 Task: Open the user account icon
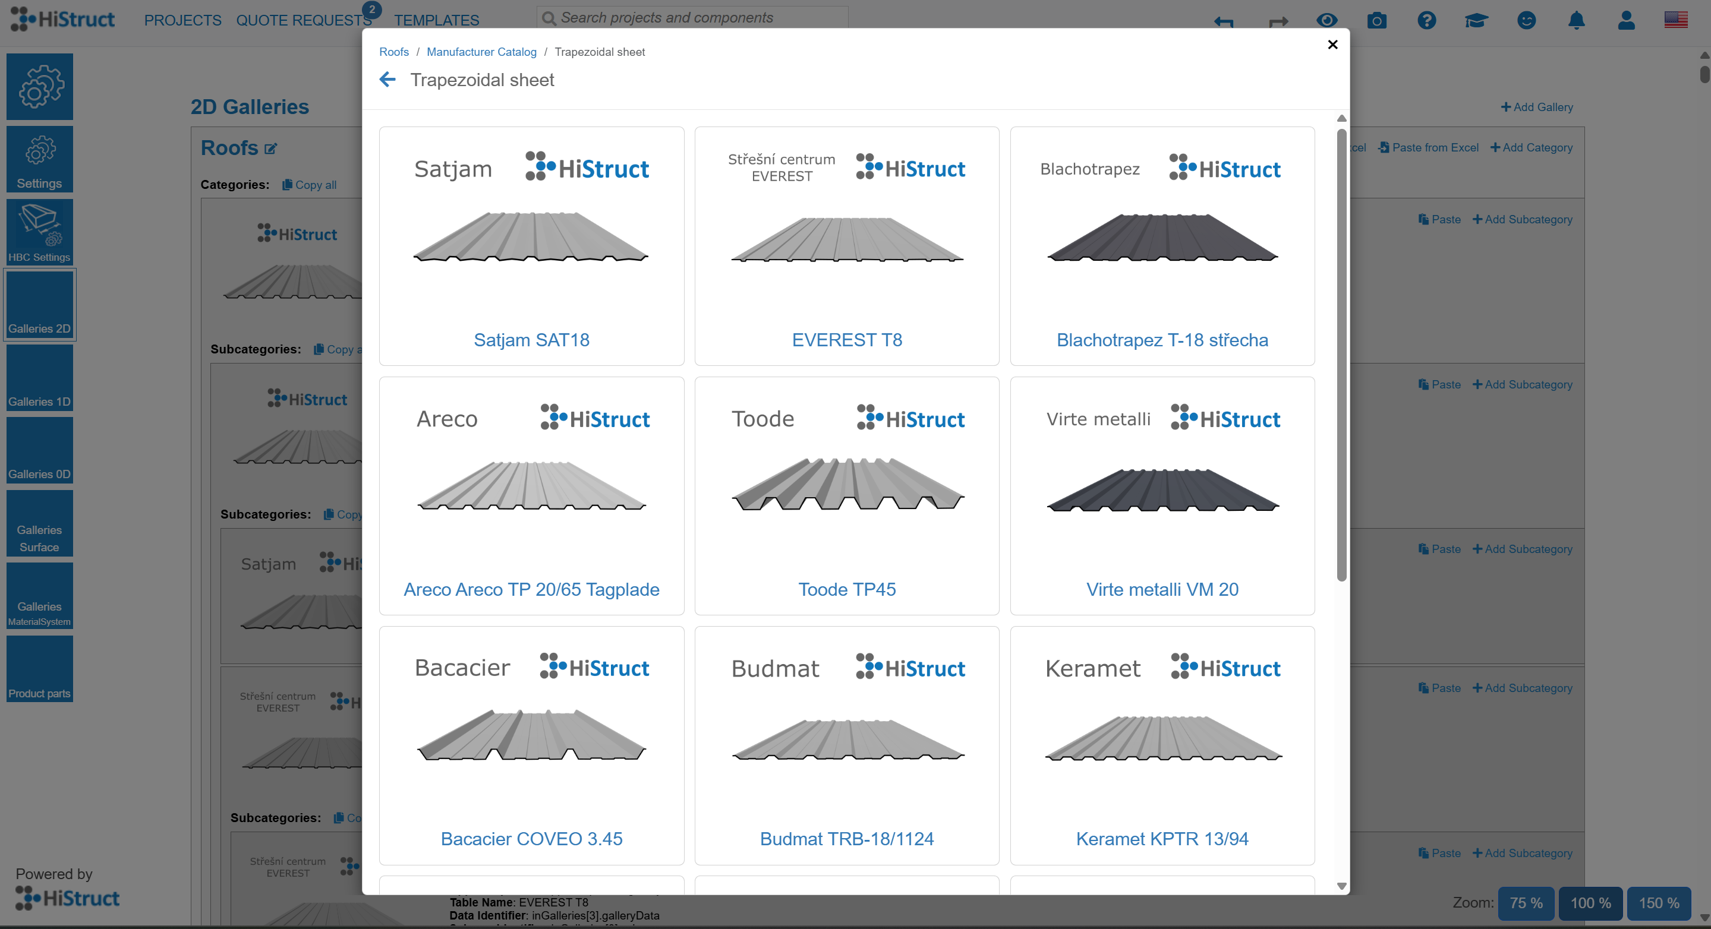click(x=1626, y=21)
